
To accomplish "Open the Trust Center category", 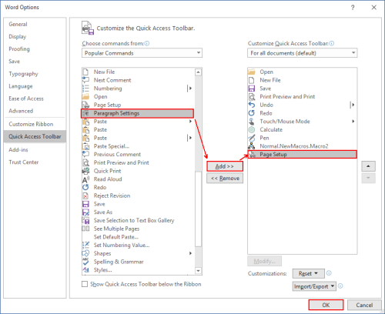I will [24, 162].
